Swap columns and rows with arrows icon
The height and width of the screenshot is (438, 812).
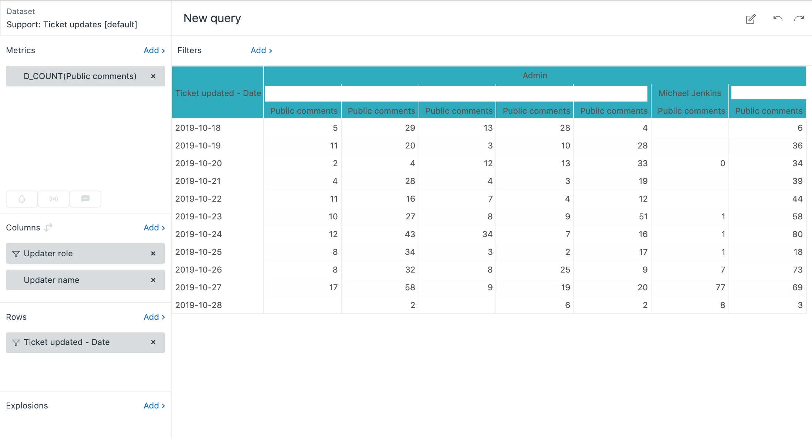point(48,227)
